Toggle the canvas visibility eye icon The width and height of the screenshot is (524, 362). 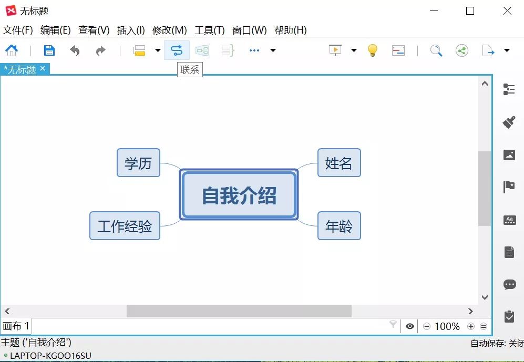(409, 326)
